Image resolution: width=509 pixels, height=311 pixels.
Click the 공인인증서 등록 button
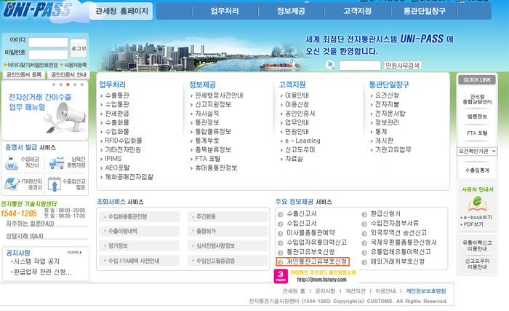(24, 75)
